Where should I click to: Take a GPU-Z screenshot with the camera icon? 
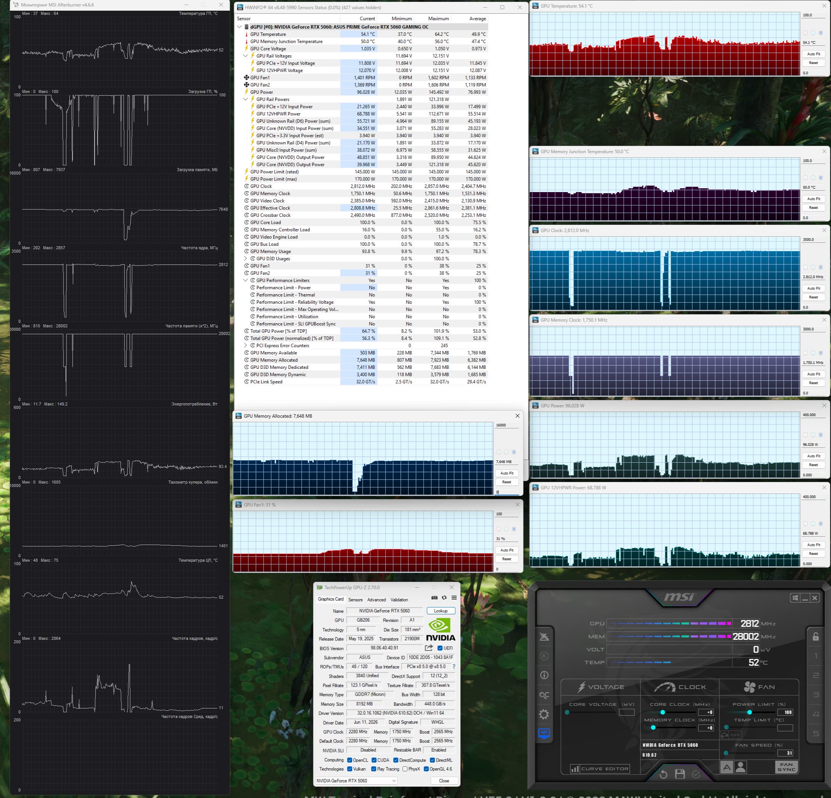pyautogui.click(x=434, y=598)
